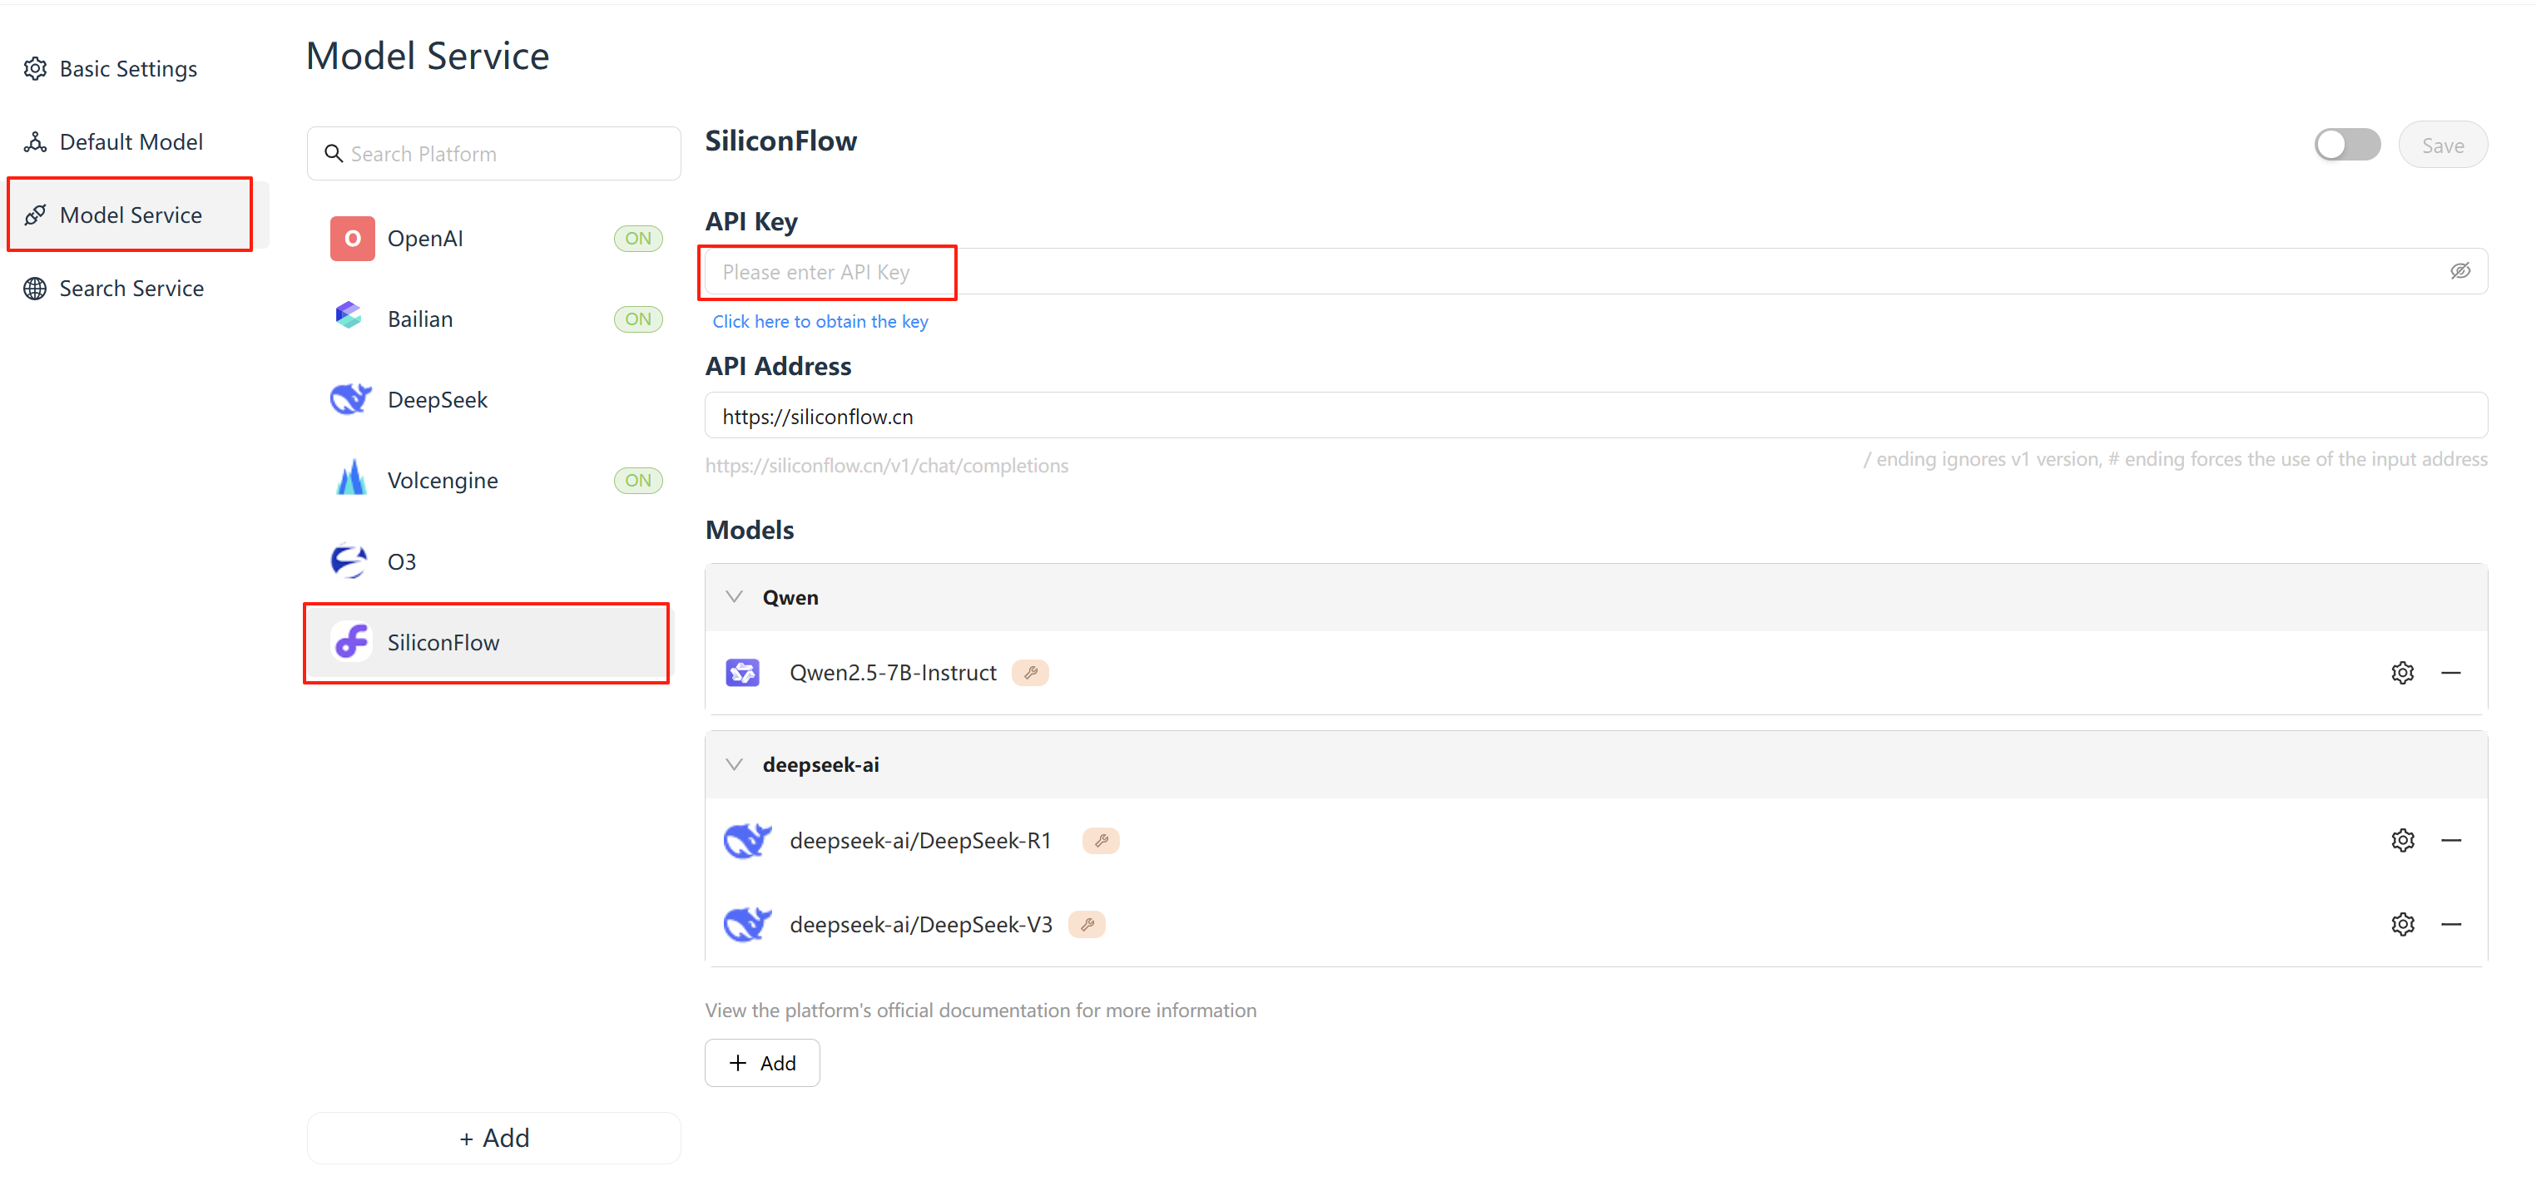Click deepseek-ai/DeepSeek-R1 model name
The height and width of the screenshot is (1181, 2536).
point(920,841)
